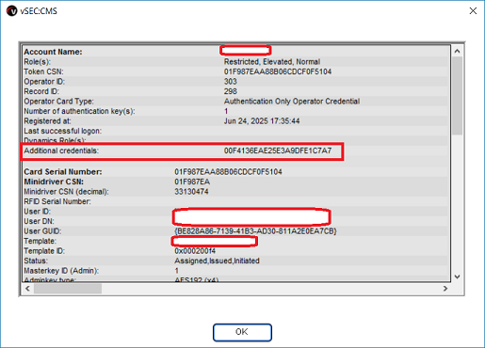Select 'Authentication Only Operator Credential' value
The image size is (485, 348).
point(292,102)
